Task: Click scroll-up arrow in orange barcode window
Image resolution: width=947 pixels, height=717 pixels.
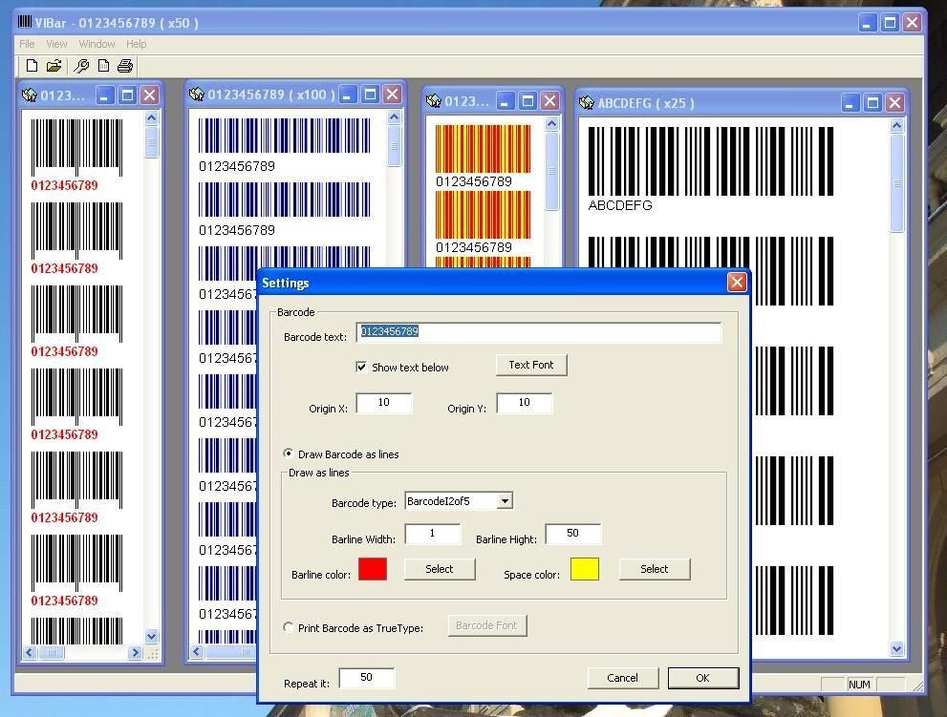Action: 552,124
